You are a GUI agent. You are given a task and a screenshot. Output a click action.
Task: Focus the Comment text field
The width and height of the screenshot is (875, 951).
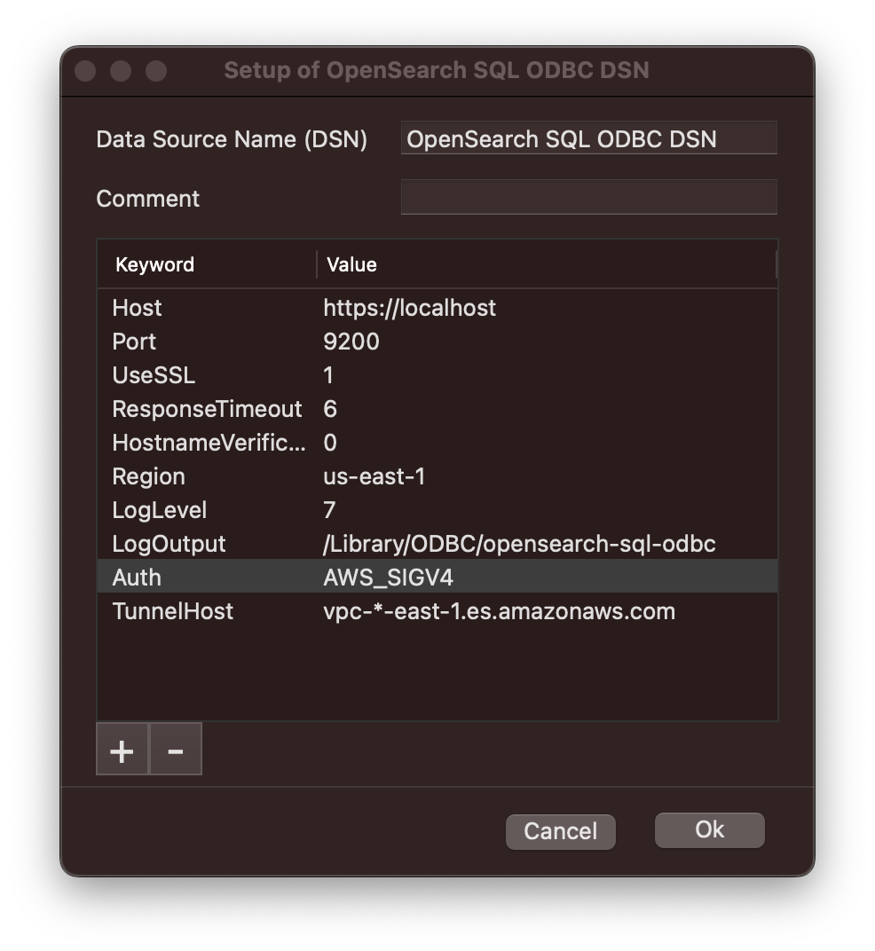click(588, 197)
